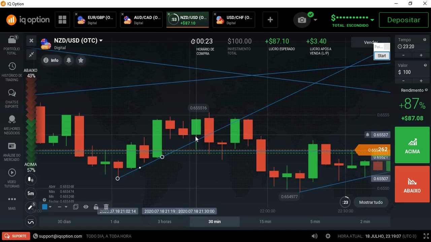Click the green ACIMA button

[x=412, y=145]
